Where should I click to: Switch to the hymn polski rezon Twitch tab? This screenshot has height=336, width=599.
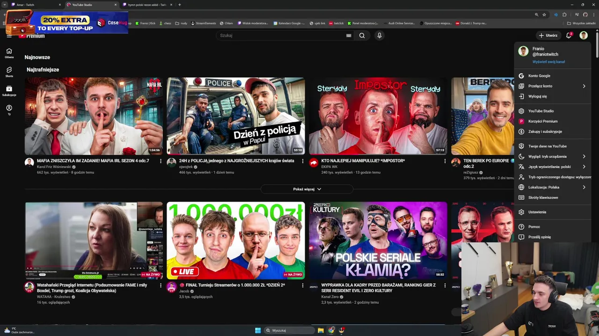pos(146,5)
